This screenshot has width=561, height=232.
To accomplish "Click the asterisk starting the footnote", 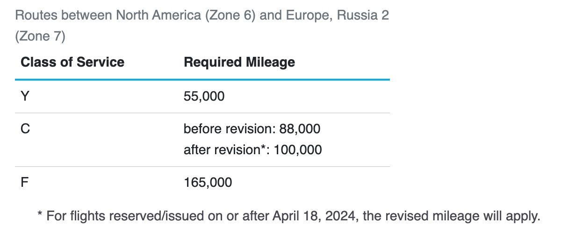I will click(x=40, y=215).
